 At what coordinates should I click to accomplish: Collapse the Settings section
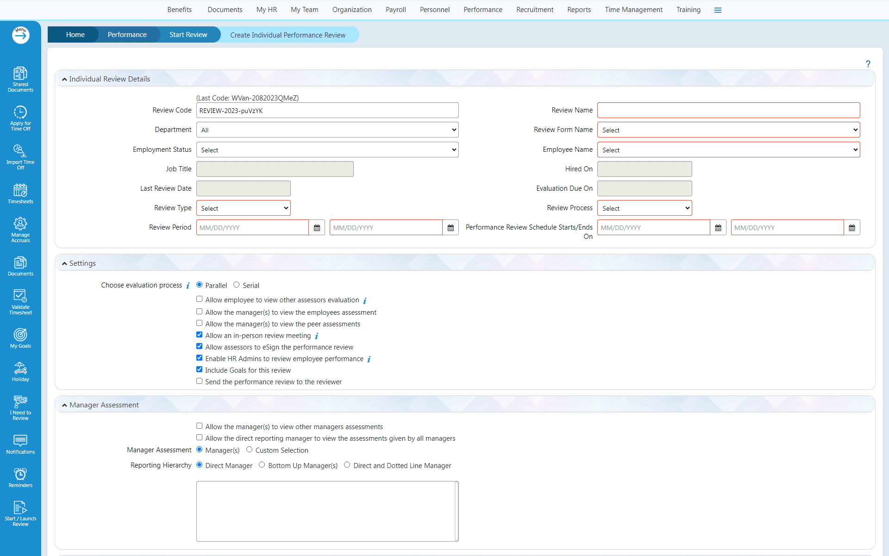click(x=64, y=263)
